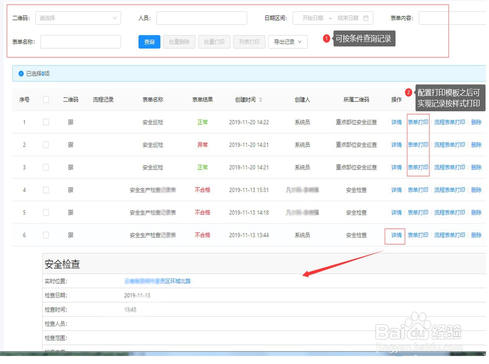
Task: Click the QR icon on the 15:31 record
Action: tap(70, 190)
